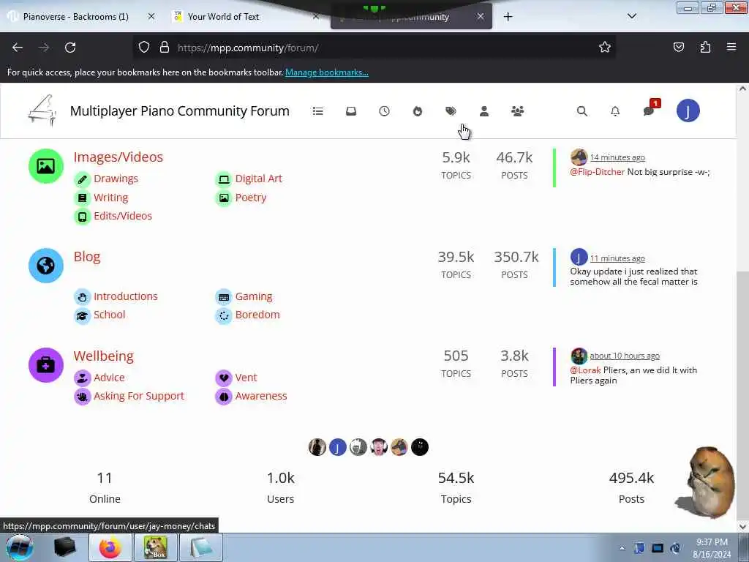
Task: Open the unread inbox icon in forum header
Action: click(351, 111)
